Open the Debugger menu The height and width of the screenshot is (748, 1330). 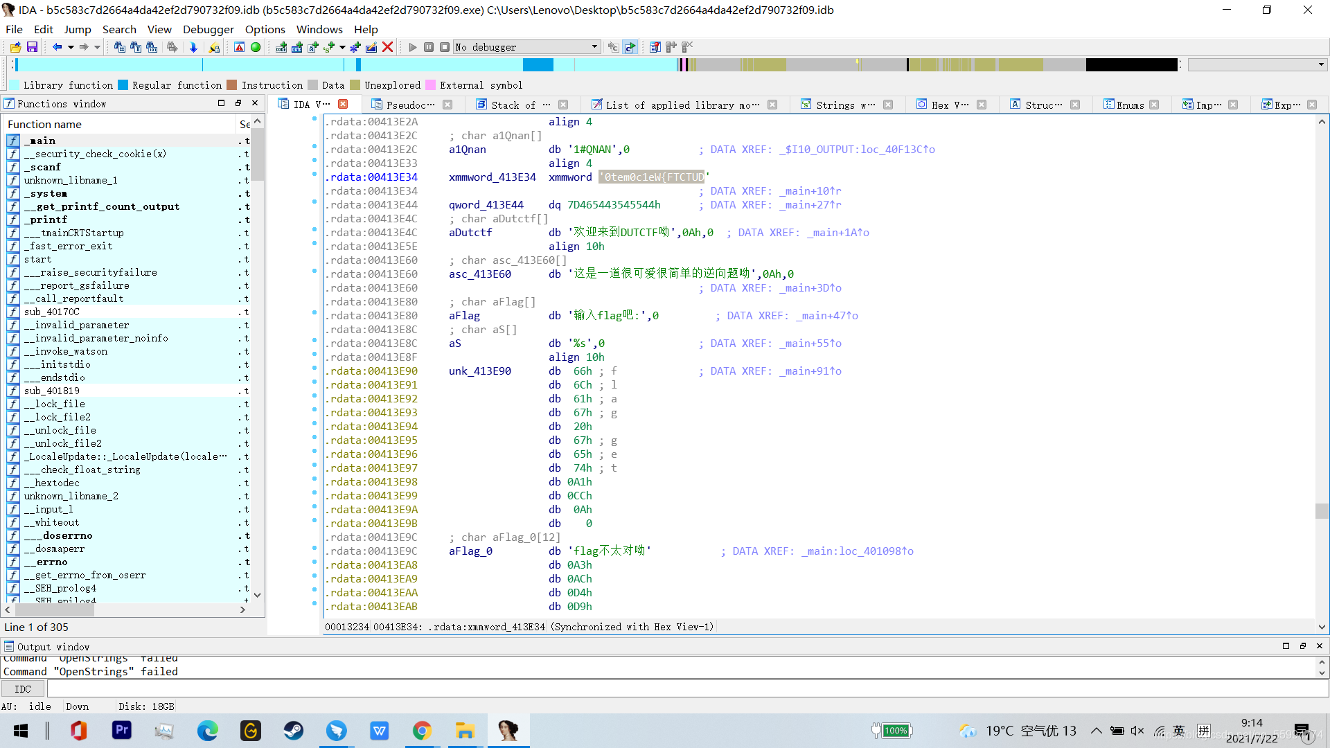pos(208,29)
